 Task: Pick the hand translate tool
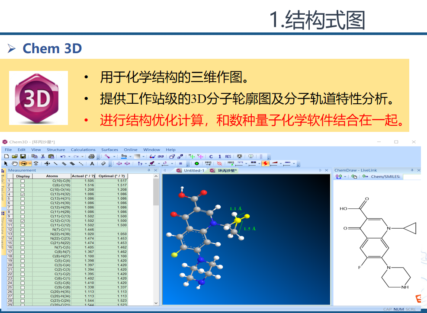pos(14,164)
